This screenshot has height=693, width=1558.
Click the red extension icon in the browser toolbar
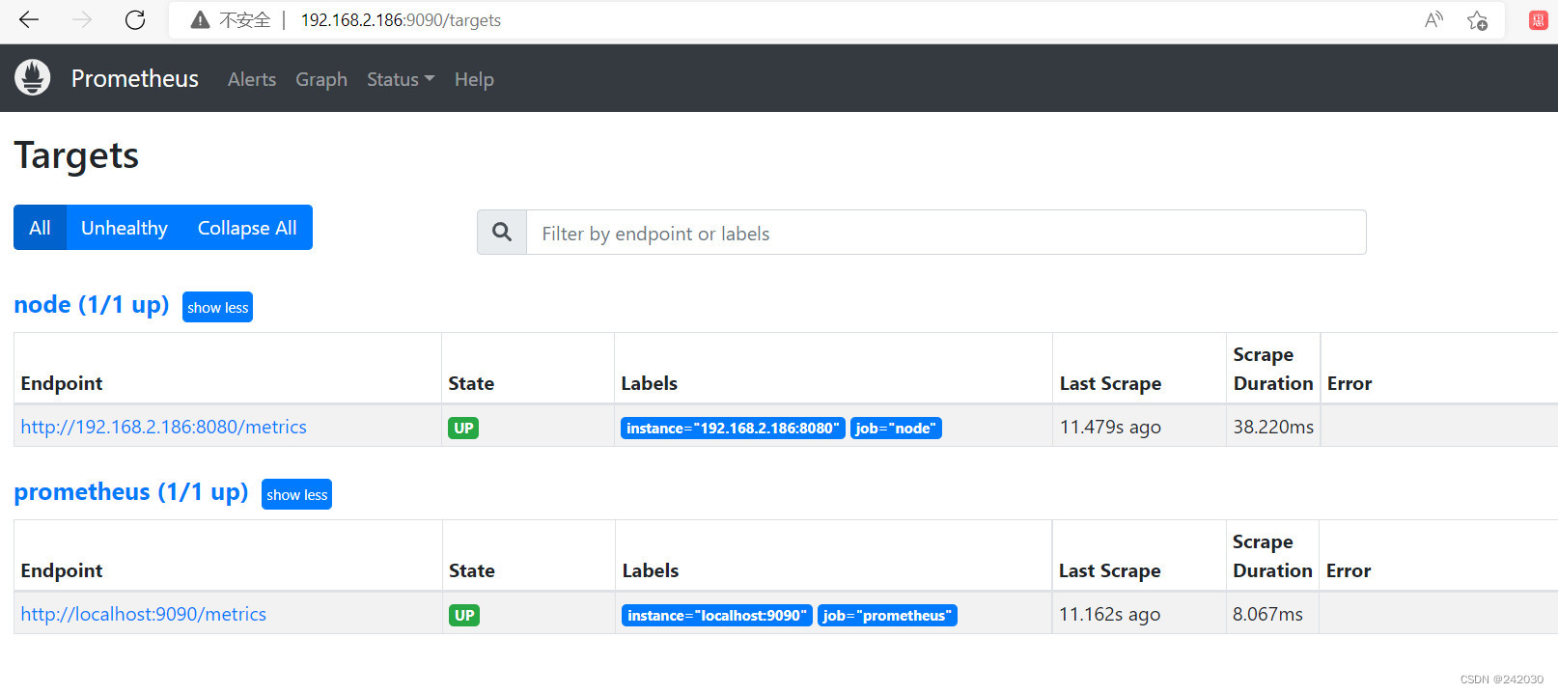1538,20
